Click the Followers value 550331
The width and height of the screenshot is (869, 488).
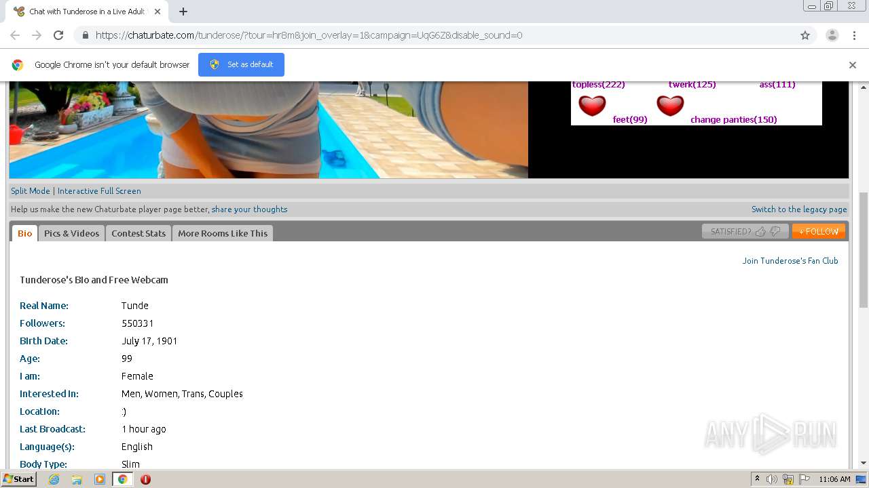pos(138,323)
